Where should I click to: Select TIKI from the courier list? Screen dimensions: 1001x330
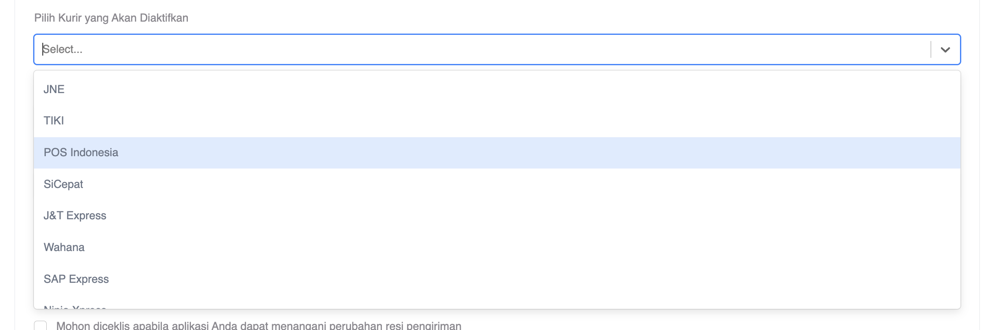tap(53, 120)
